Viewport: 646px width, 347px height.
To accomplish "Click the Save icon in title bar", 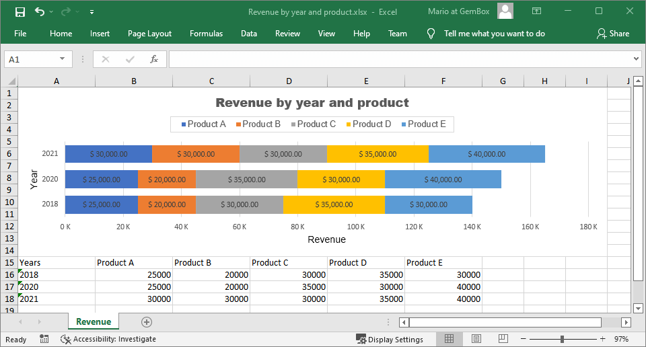I will (x=20, y=12).
